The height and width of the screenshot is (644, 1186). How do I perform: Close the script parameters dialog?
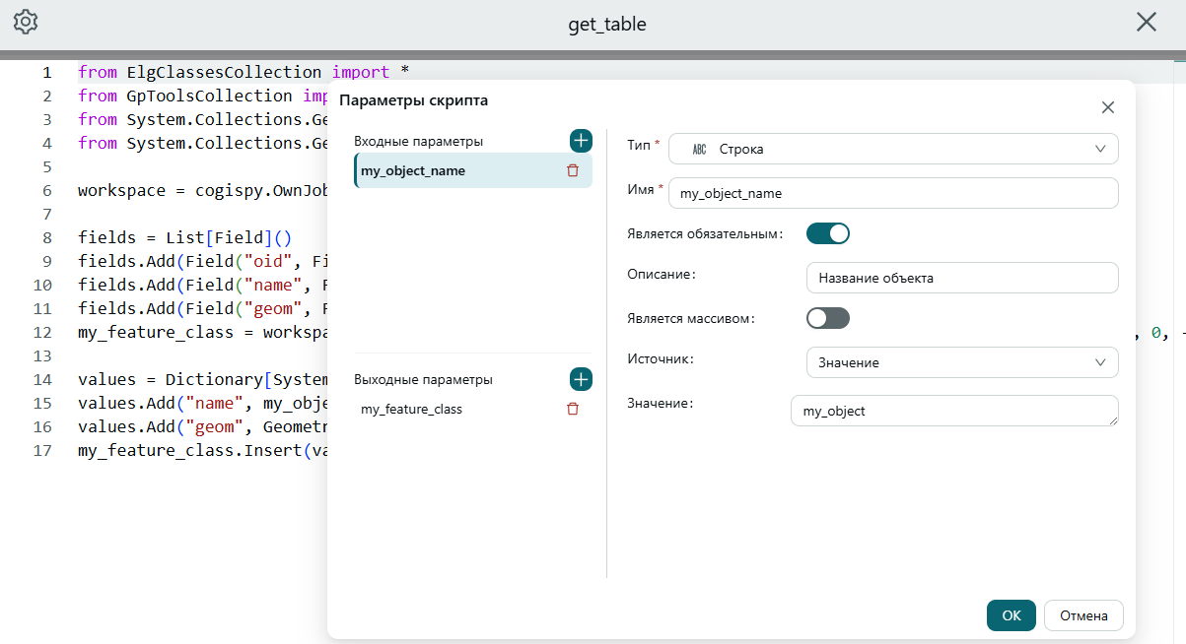1107,107
